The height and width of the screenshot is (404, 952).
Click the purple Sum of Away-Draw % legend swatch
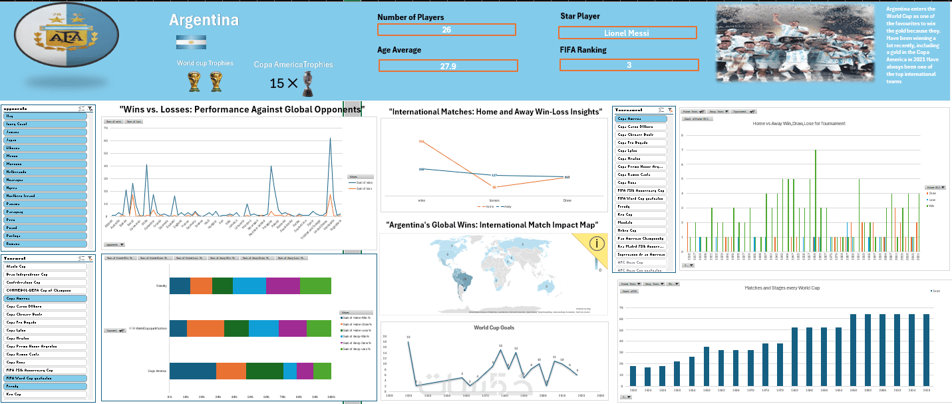click(x=342, y=343)
